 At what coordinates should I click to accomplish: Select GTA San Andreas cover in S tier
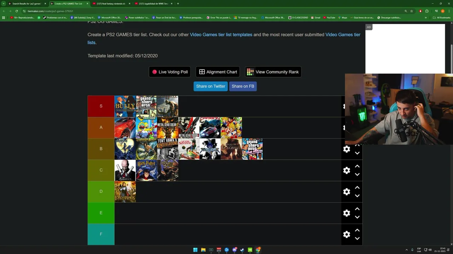click(x=146, y=106)
